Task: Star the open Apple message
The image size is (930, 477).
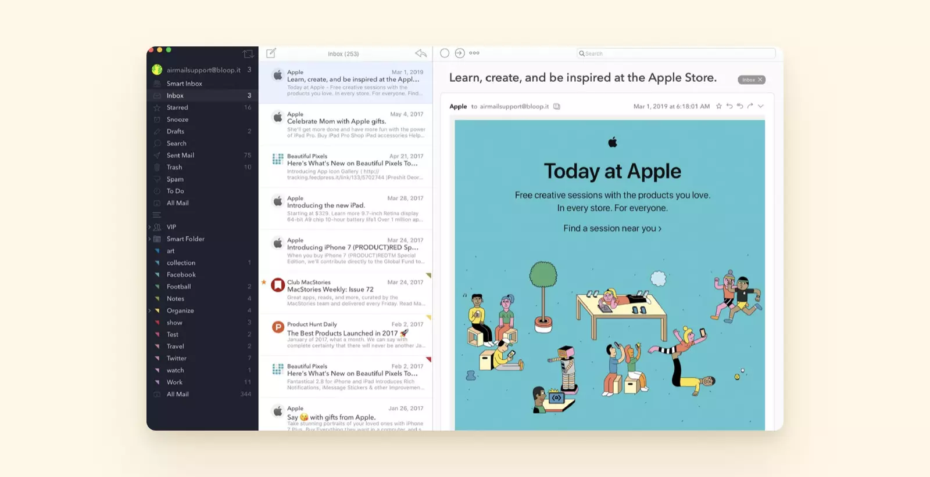Action: [x=719, y=106]
